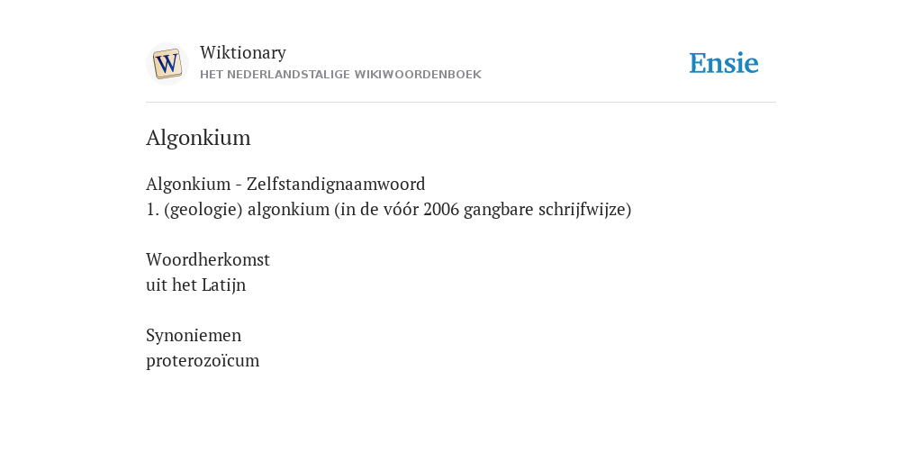Screen dimensions: 922x461
Task: Click the Wiktionary source title
Action: coord(243,53)
